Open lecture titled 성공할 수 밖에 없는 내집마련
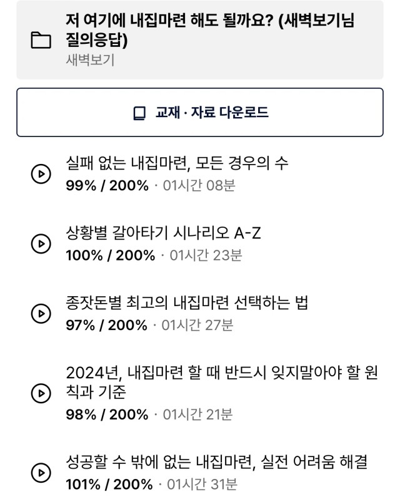 click(x=216, y=462)
